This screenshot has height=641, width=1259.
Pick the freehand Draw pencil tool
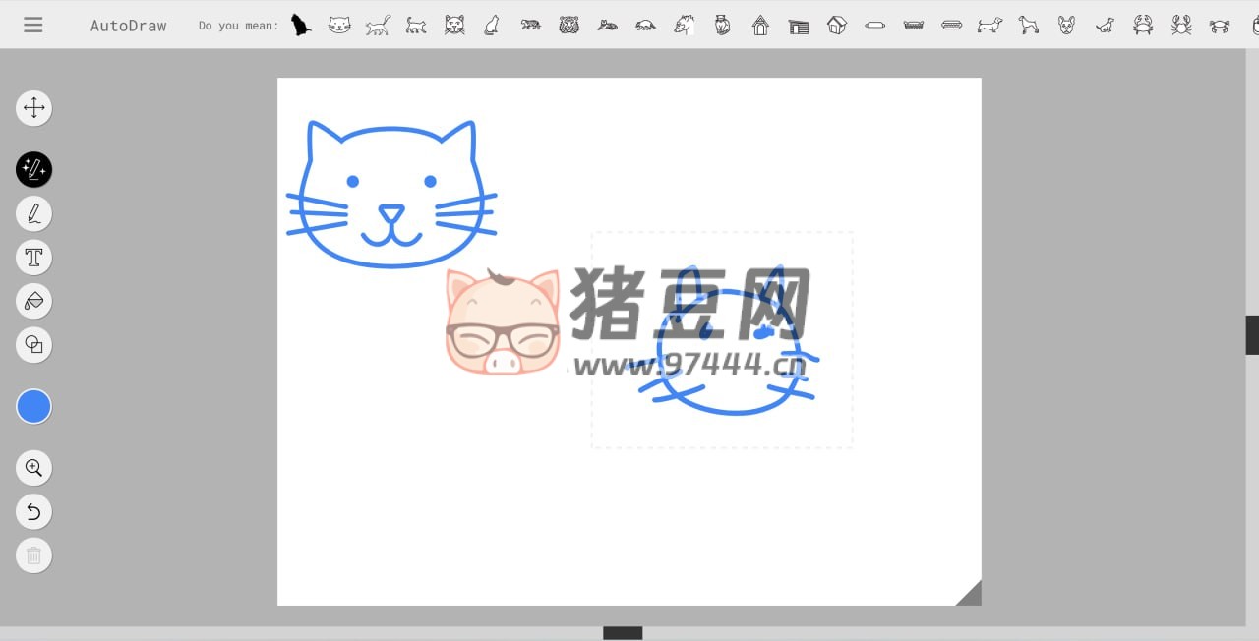[x=33, y=213]
